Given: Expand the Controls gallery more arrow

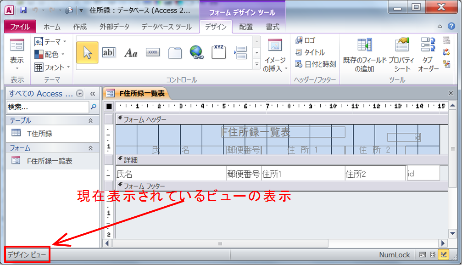Looking at the screenshot, I should pyautogui.click(x=256, y=64).
